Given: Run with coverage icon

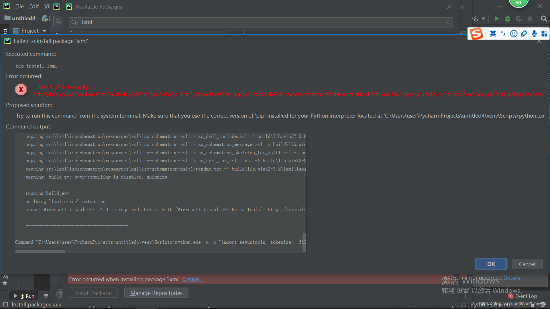Looking at the screenshot, I should [x=518, y=19].
